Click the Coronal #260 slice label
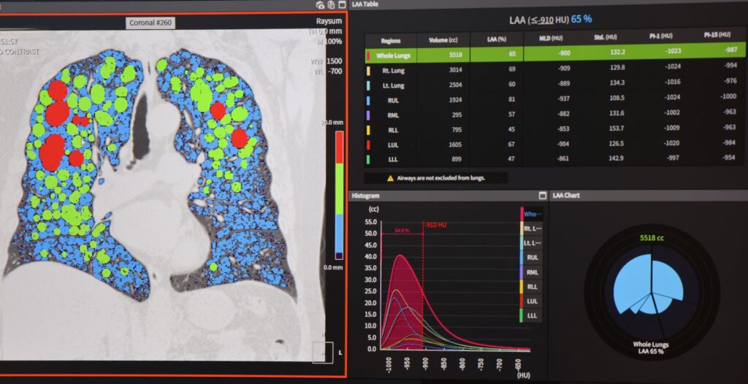 tap(150, 23)
